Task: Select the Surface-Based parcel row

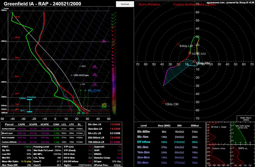Action: [x=43, y=129]
